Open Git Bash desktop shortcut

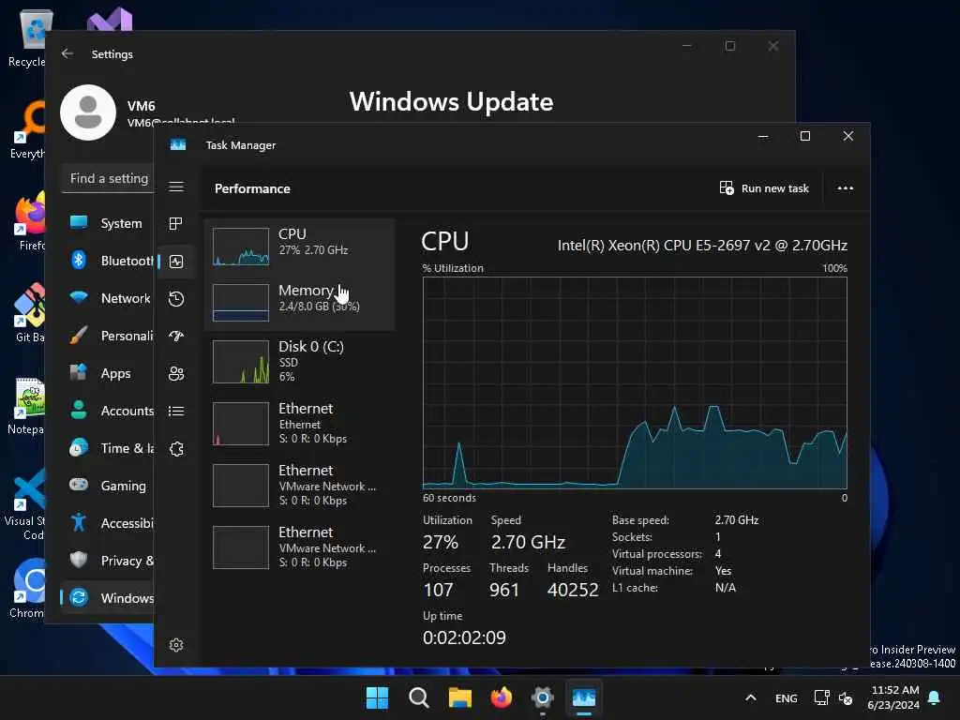pos(31,313)
